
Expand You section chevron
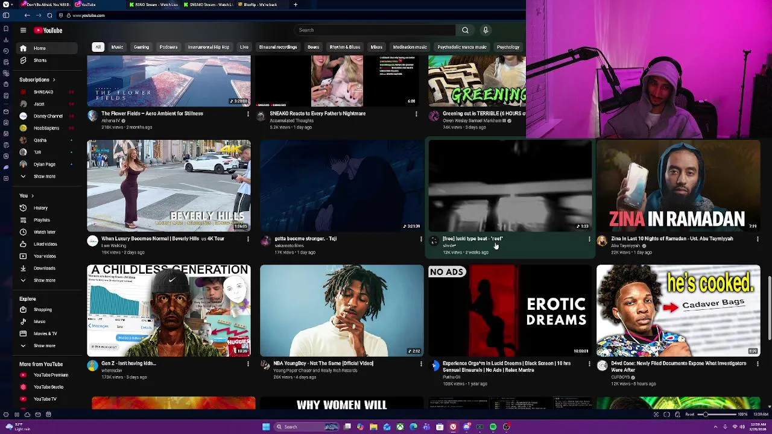(33, 196)
